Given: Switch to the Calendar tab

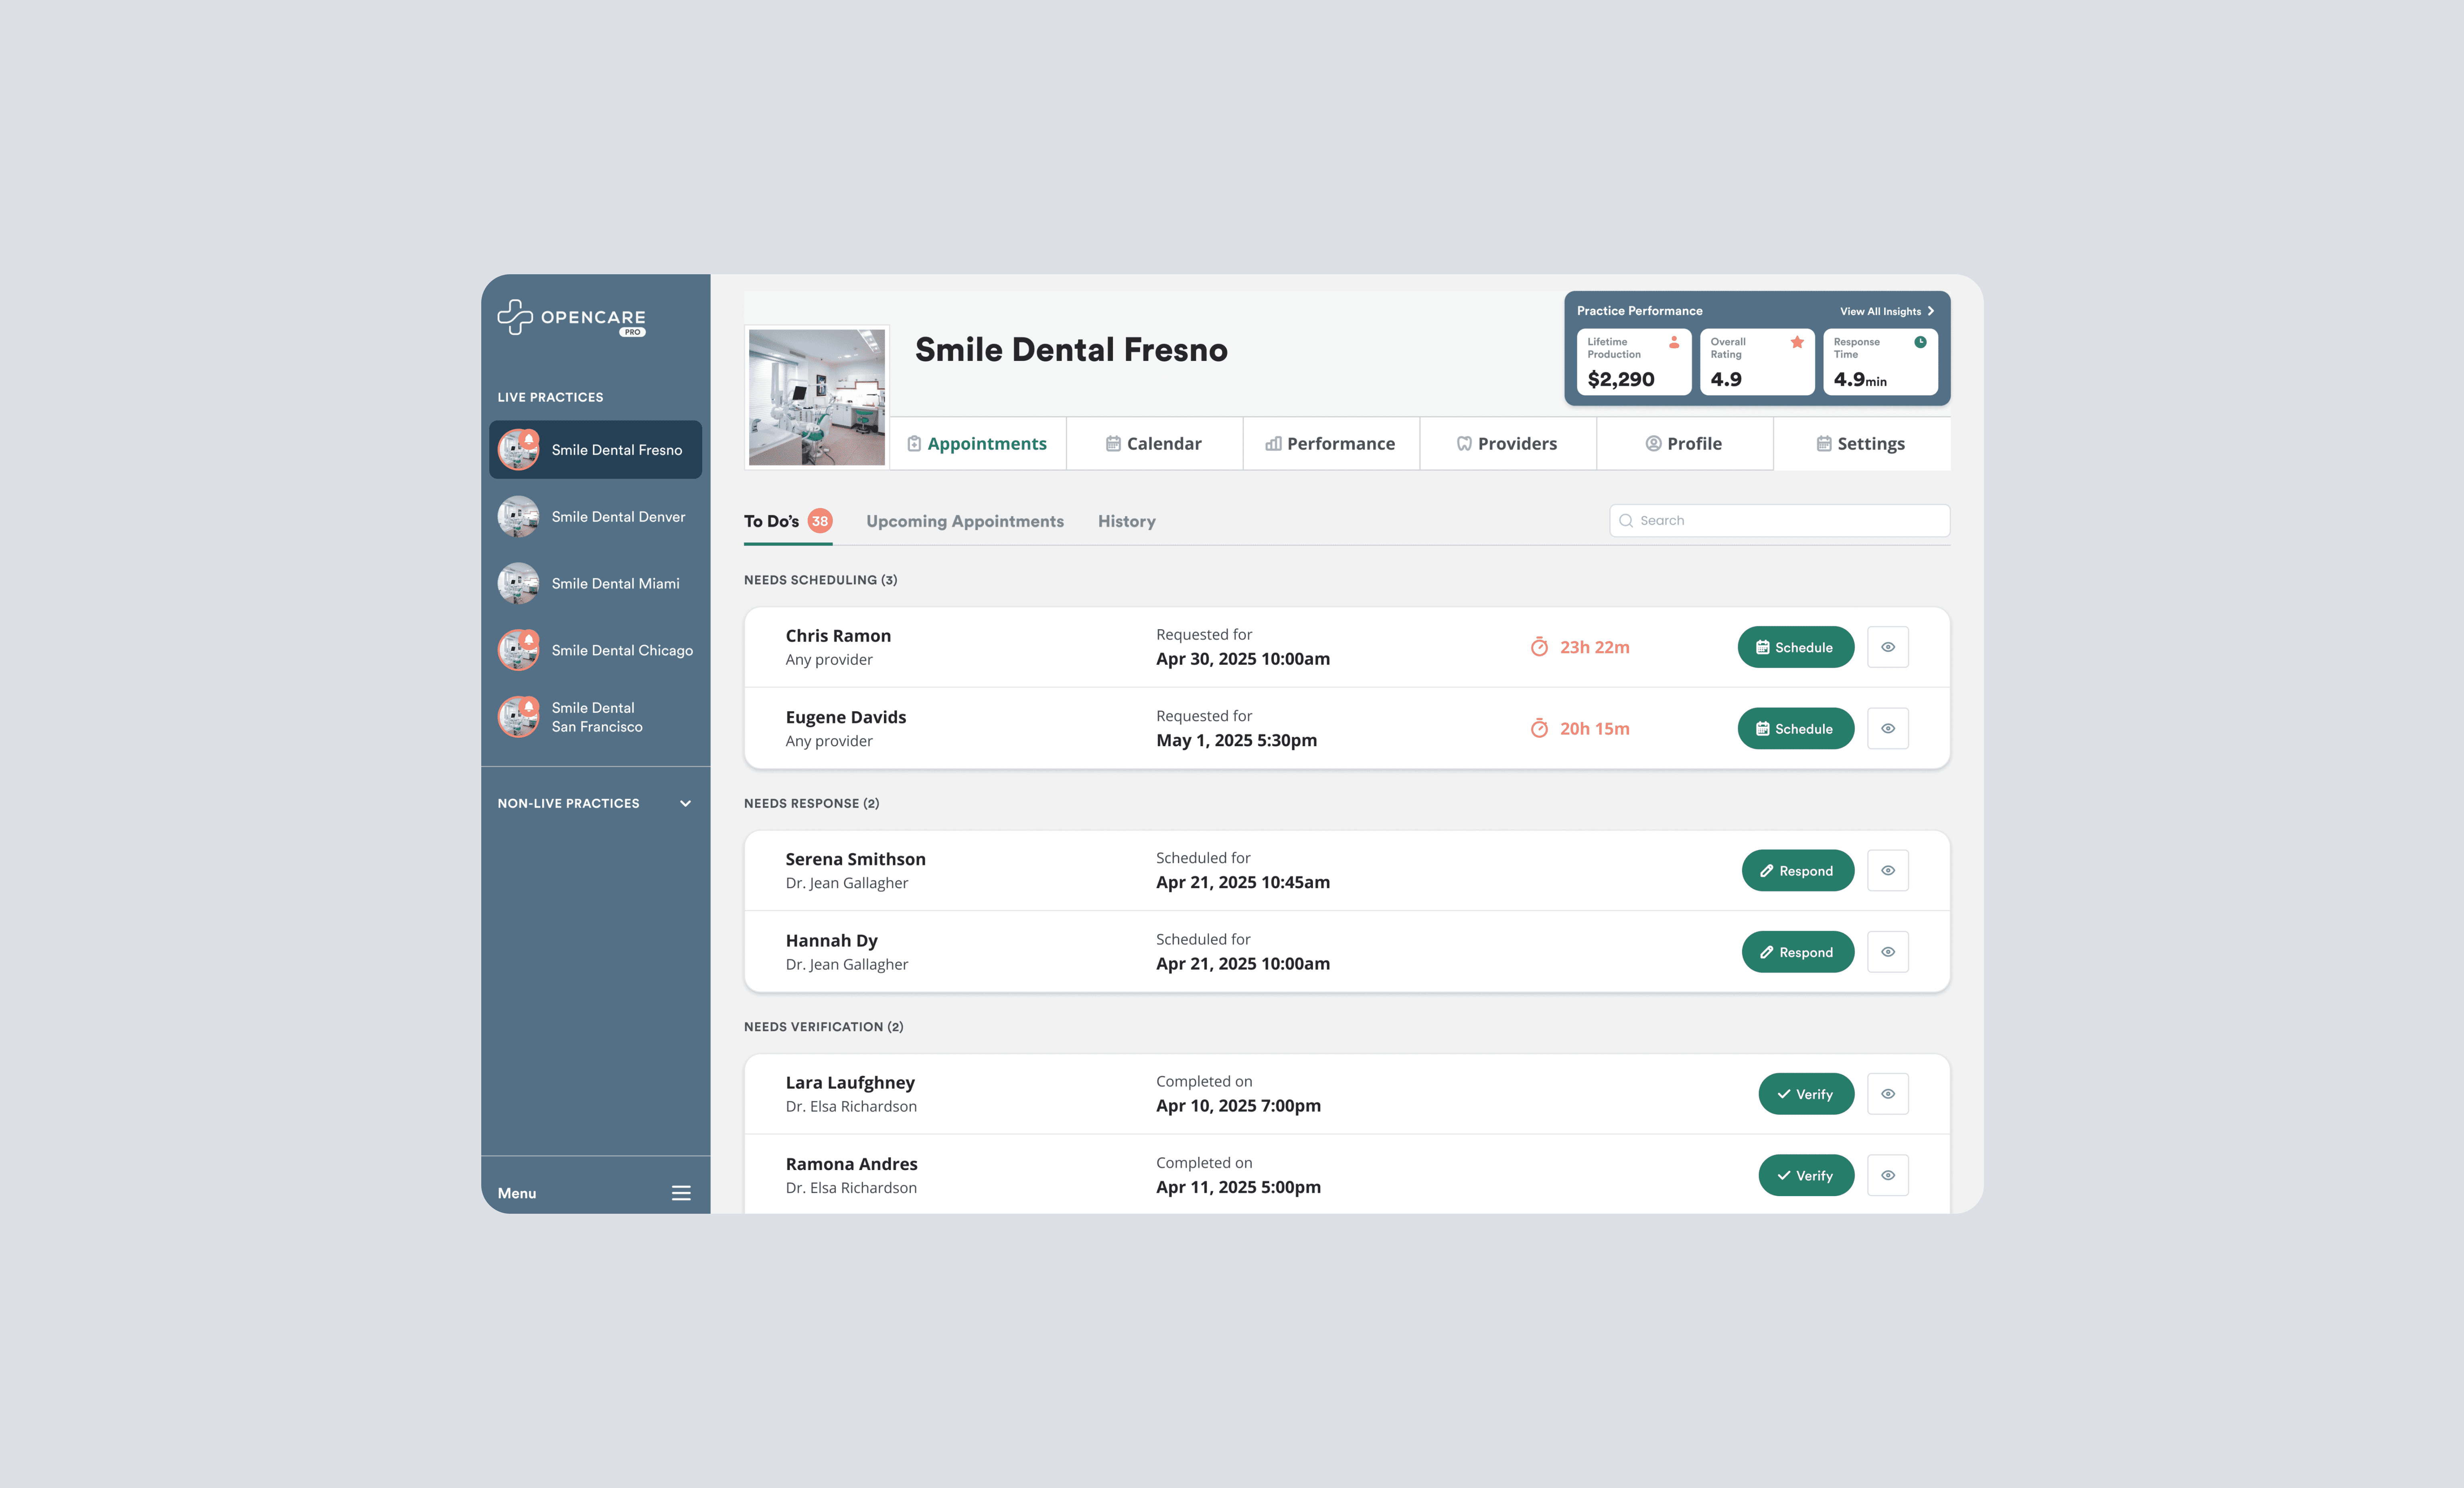Looking at the screenshot, I should 1154,444.
